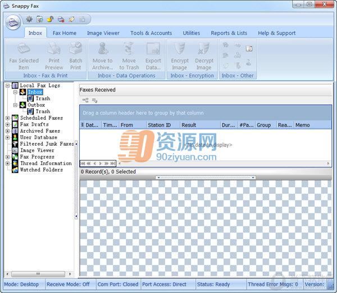
Task: Sort by the Result column header
Action: 201,125
